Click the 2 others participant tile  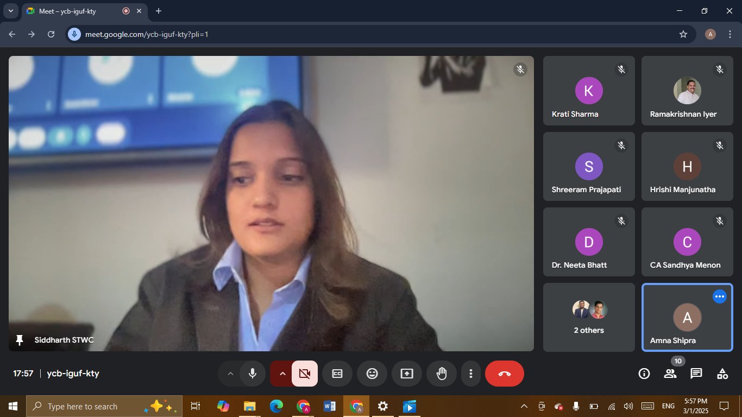tap(589, 318)
